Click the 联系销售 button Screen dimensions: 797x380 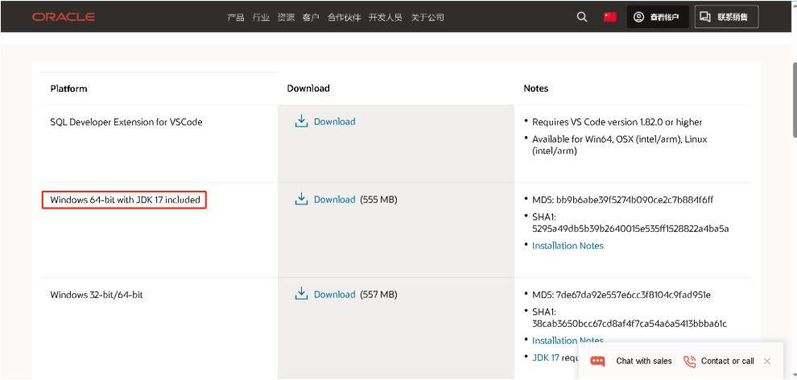pyautogui.click(x=726, y=17)
